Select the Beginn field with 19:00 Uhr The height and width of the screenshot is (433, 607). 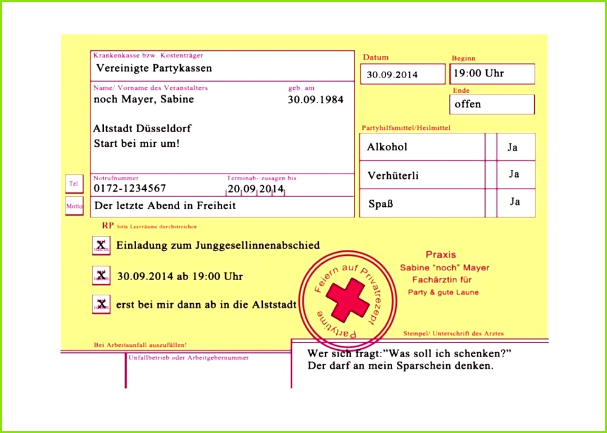click(492, 74)
